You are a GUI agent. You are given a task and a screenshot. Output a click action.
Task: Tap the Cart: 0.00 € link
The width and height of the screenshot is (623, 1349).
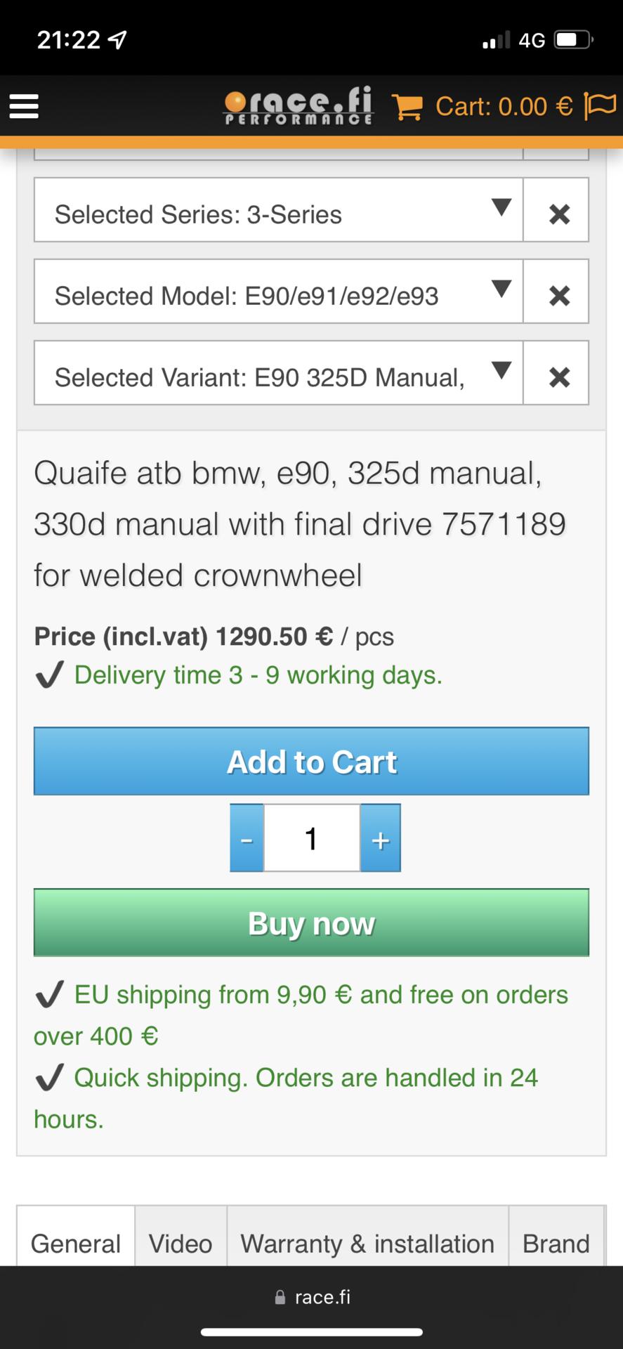[x=504, y=107]
